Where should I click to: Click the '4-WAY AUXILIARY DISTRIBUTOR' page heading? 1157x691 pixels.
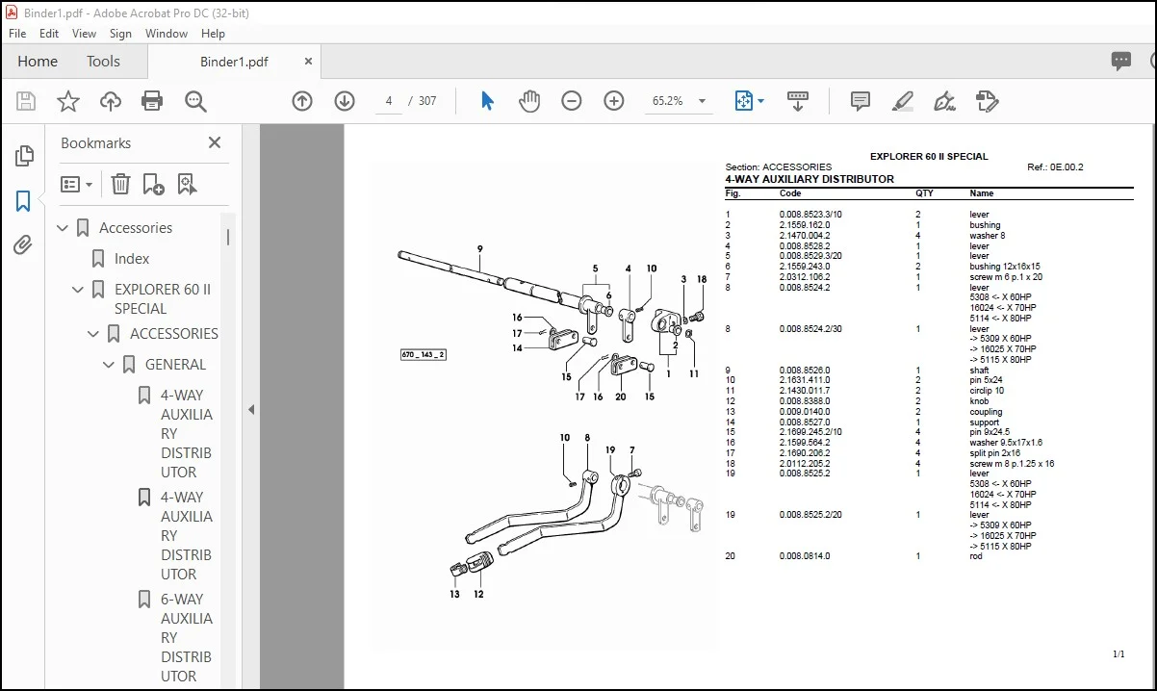[x=810, y=179]
